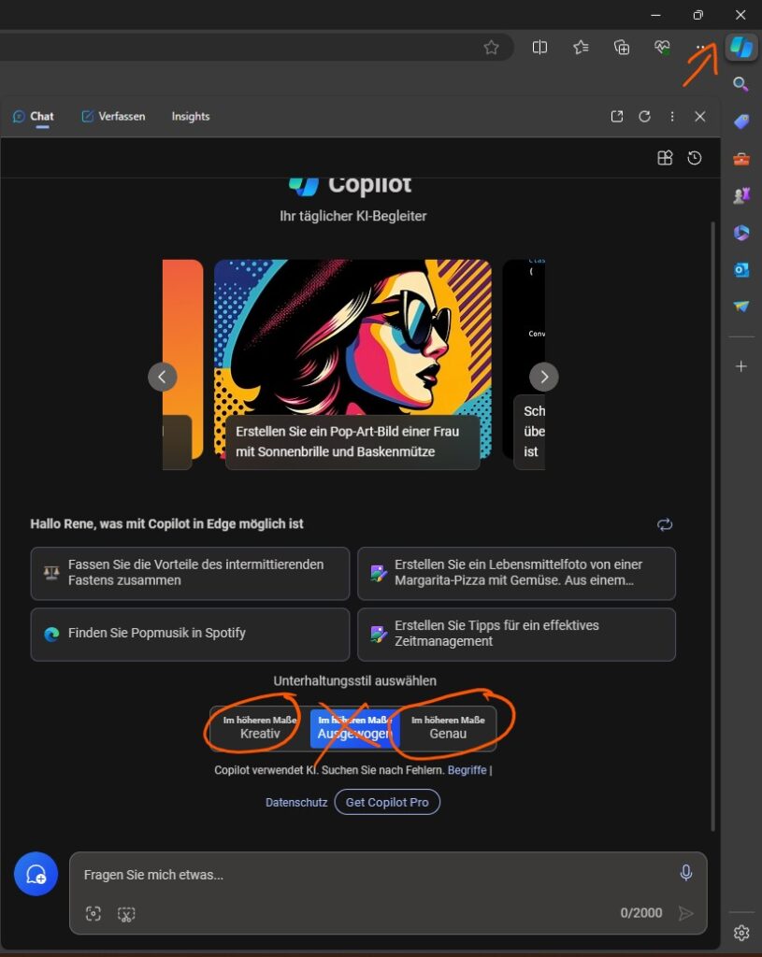Image resolution: width=762 pixels, height=957 pixels.
Task: Click the plugins icon above the chat
Action: tap(665, 158)
